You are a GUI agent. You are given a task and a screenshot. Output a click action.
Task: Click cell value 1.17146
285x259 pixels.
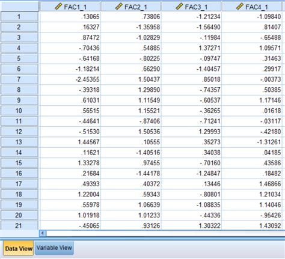pyautogui.click(x=252, y=100)
